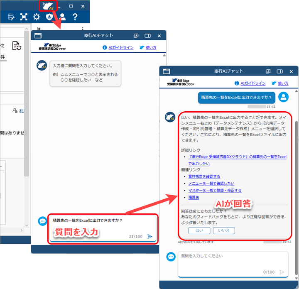Viewport: 299px width, 289px height.
Task: Open 使い方 link in middle chat
Action: coord(151,47)
